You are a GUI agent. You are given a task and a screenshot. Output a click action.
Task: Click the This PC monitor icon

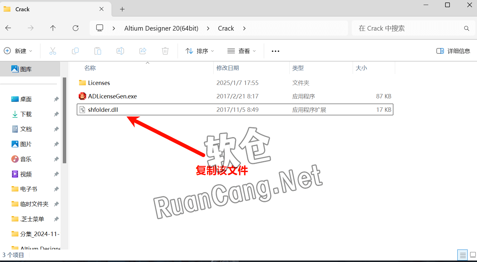tap(100, 28)
